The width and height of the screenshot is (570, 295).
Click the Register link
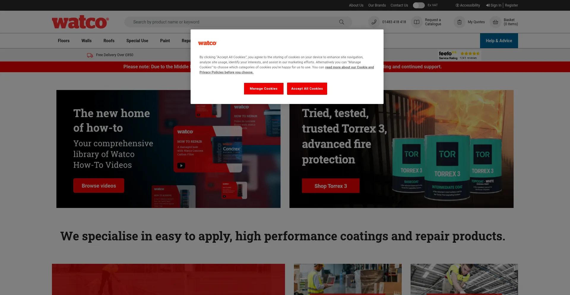(x=512, y=5)
